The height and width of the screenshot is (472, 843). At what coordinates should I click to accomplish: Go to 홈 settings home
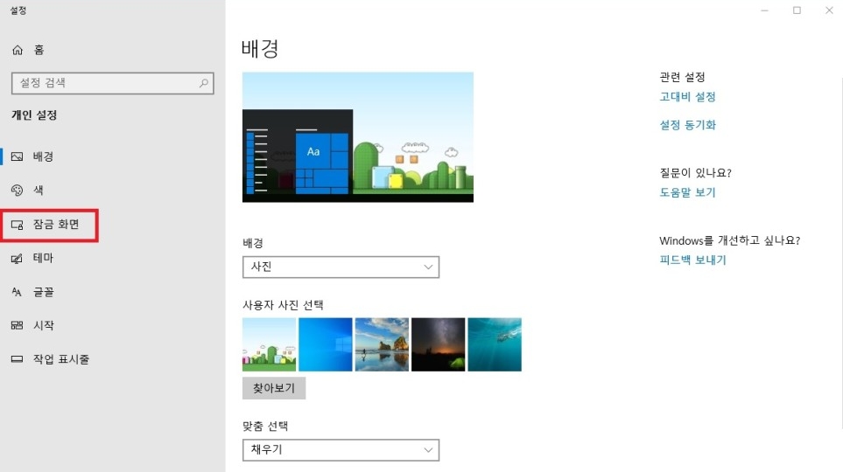point(113,50)
